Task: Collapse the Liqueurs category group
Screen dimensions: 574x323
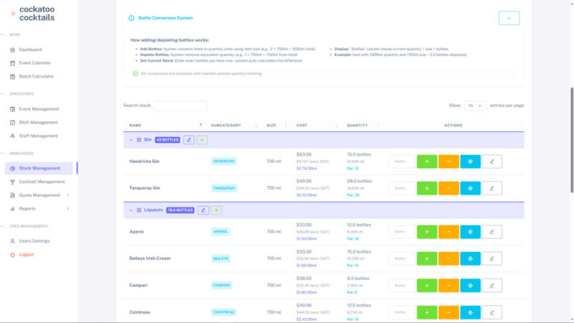Action: tap(131, 210)
